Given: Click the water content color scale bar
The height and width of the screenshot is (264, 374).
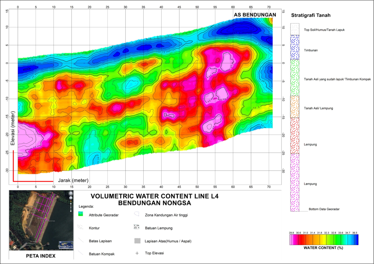Looking at the screenshot, I should coord(323,240).
